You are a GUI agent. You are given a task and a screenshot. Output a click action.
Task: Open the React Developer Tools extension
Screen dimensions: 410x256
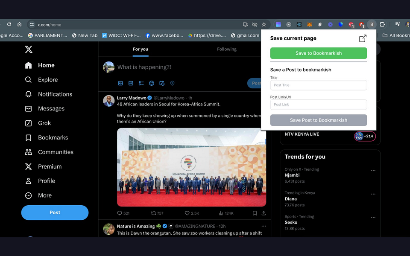point(299,25)
